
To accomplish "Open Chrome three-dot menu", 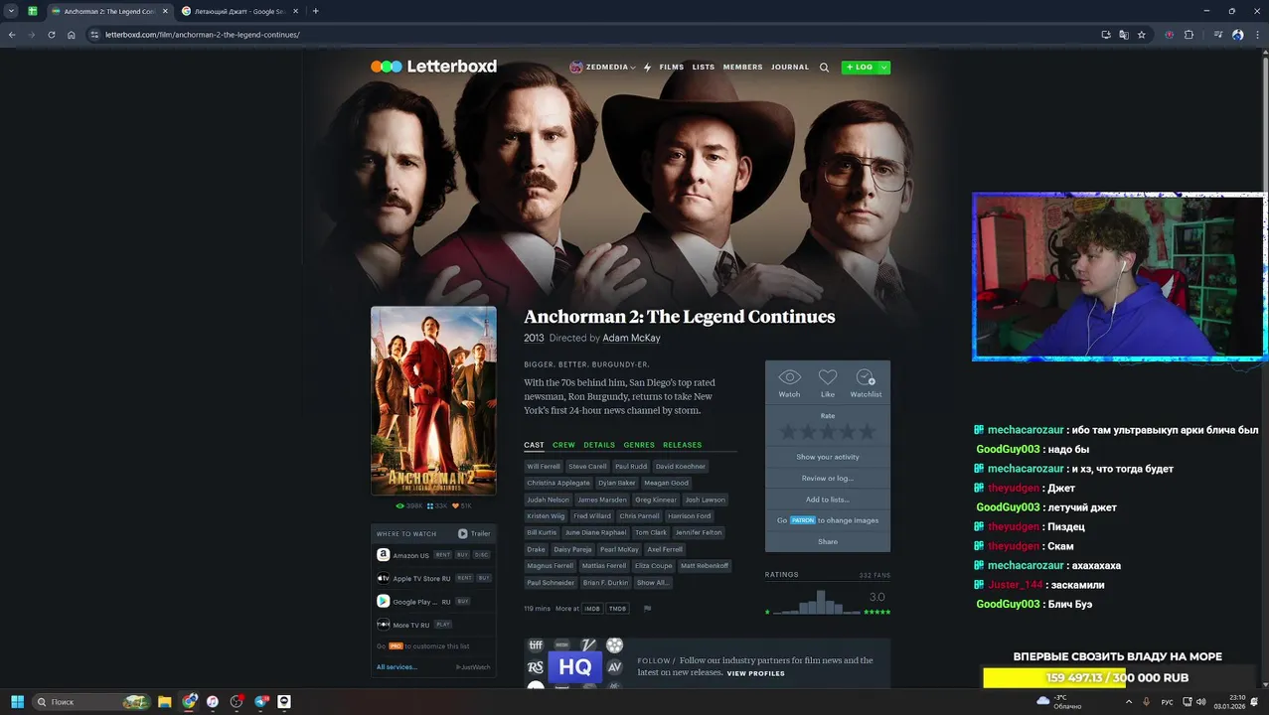I will tap(1256, 35).
